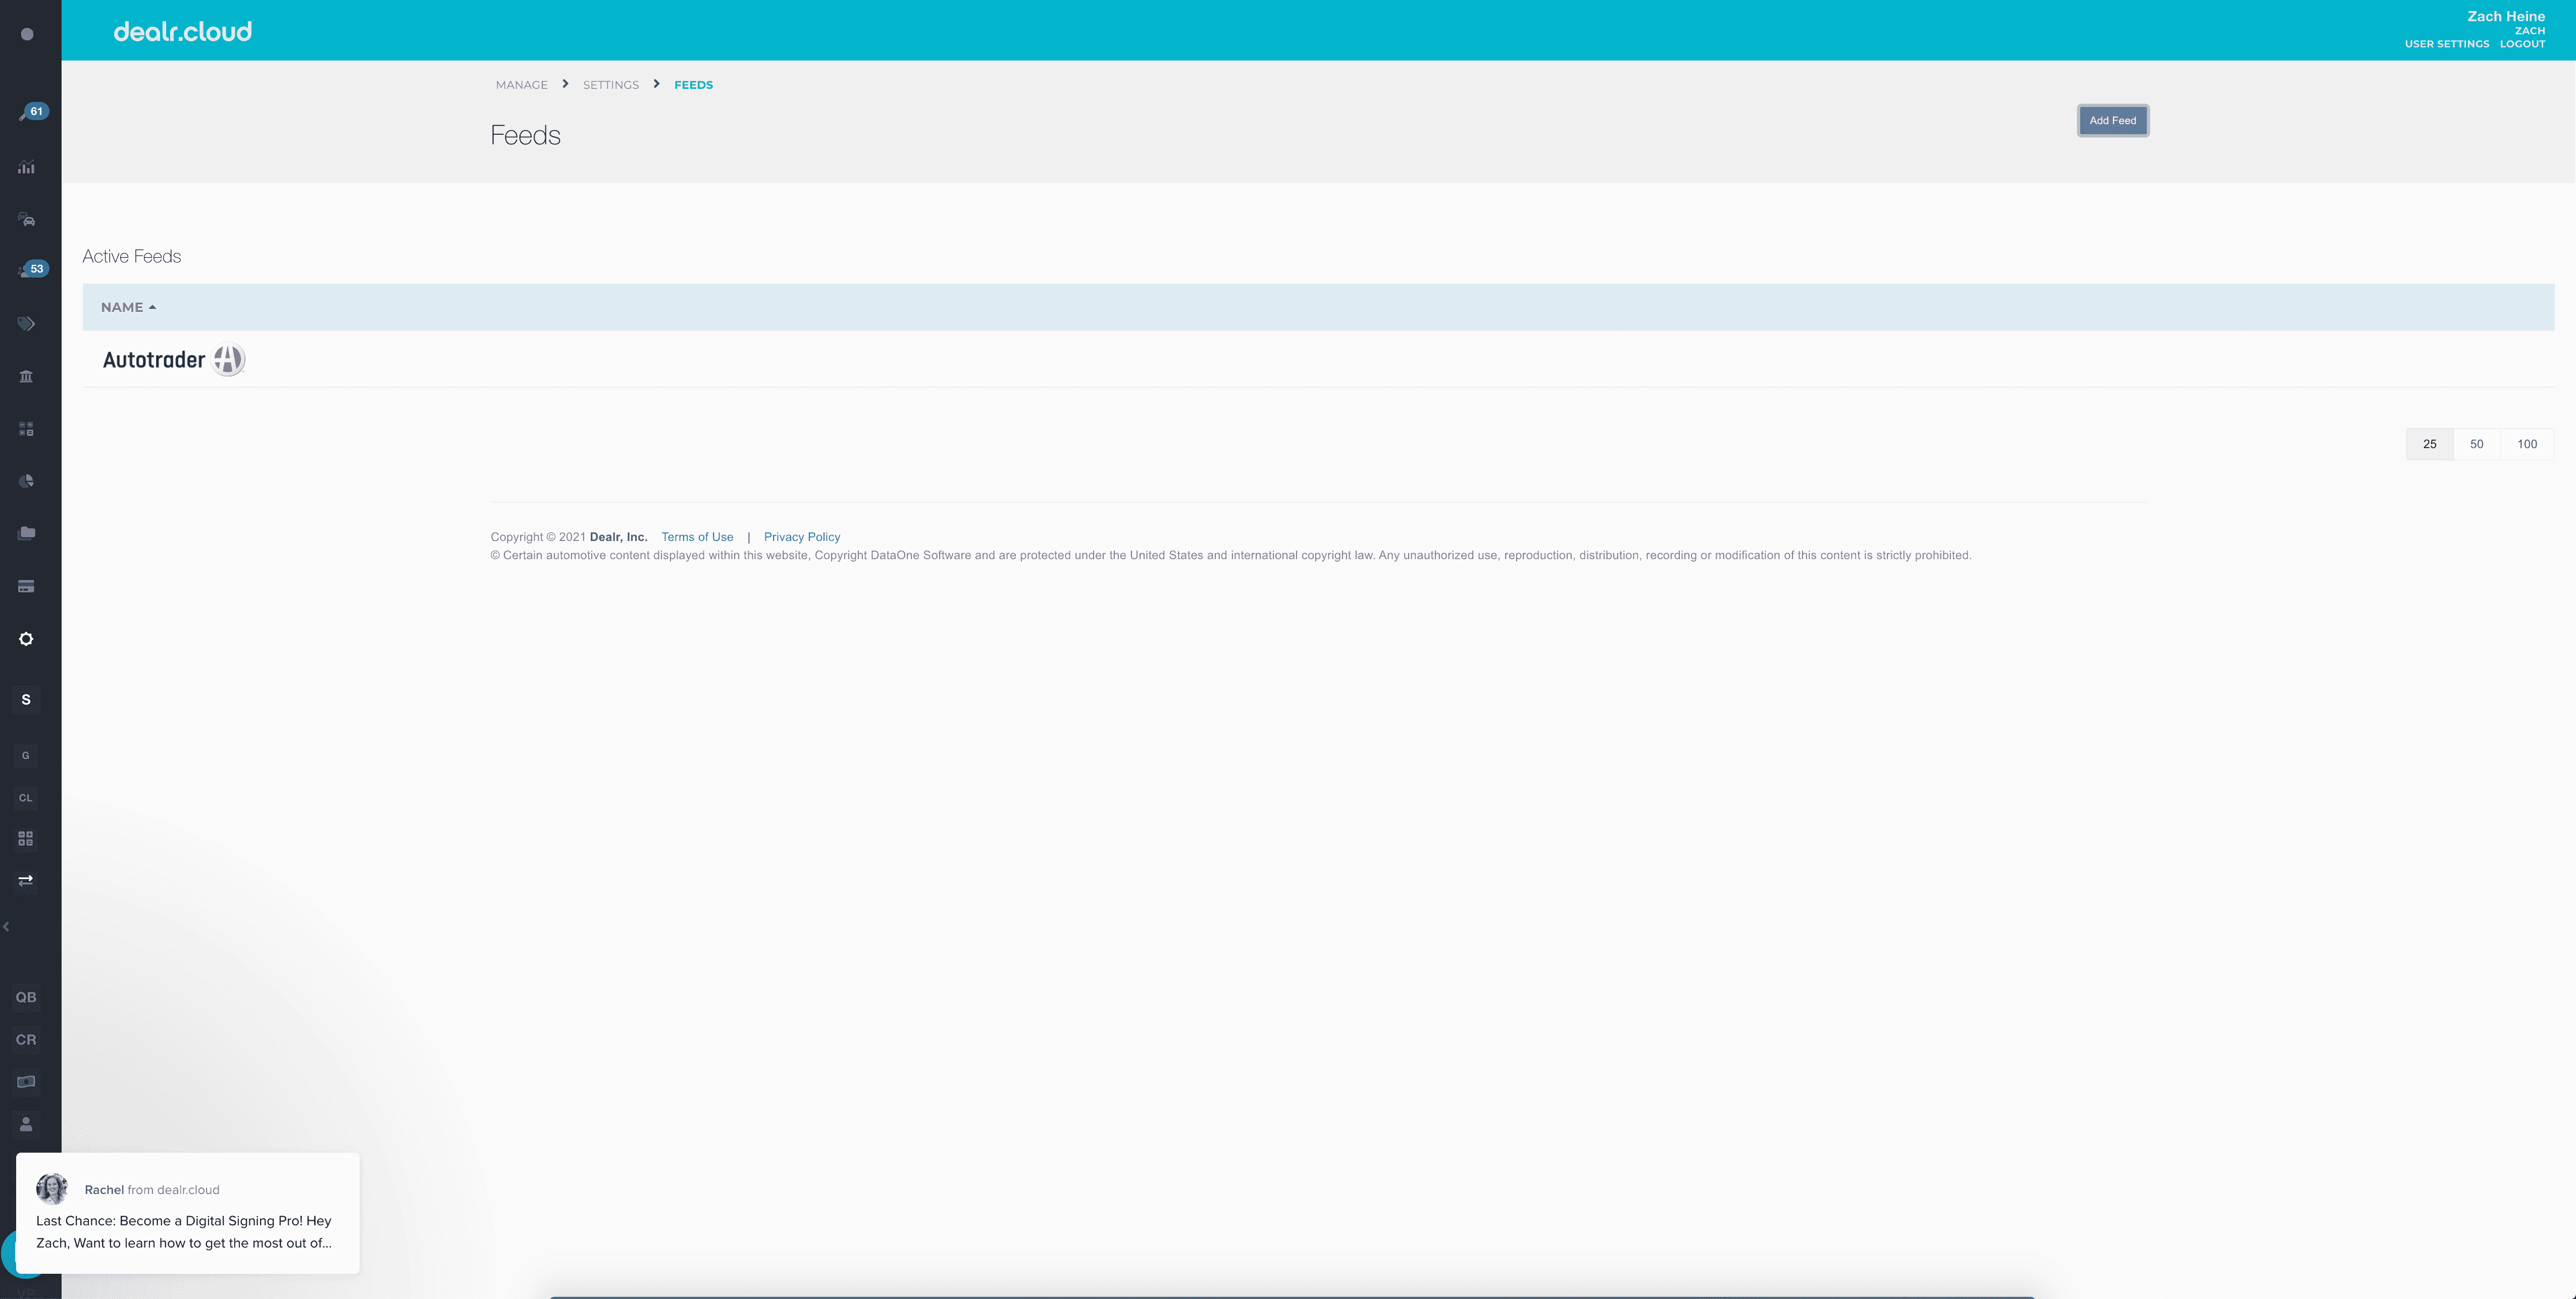Open the Privacy Policy link
This screenshot has width=2576, height=1299.
[801, 537]
